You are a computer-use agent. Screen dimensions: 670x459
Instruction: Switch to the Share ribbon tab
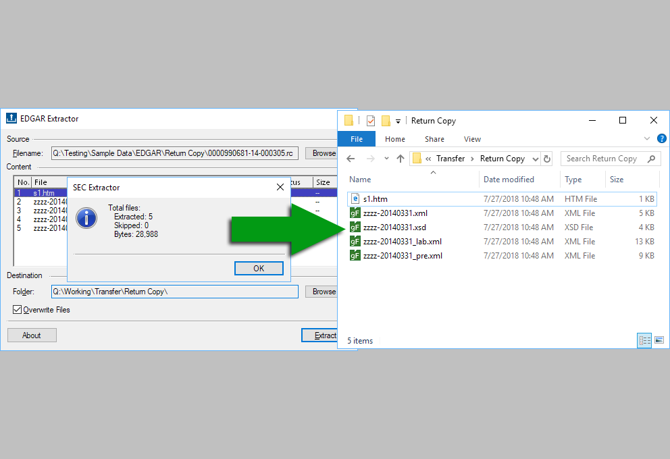point(434,139)
